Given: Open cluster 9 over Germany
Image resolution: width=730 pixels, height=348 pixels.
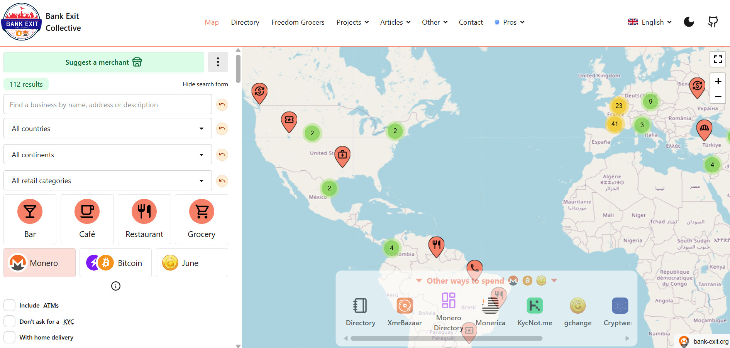Looking at the screenshot, I should (650, 102).
